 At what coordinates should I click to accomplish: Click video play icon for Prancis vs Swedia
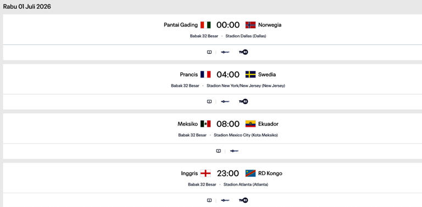pos(209,102)
